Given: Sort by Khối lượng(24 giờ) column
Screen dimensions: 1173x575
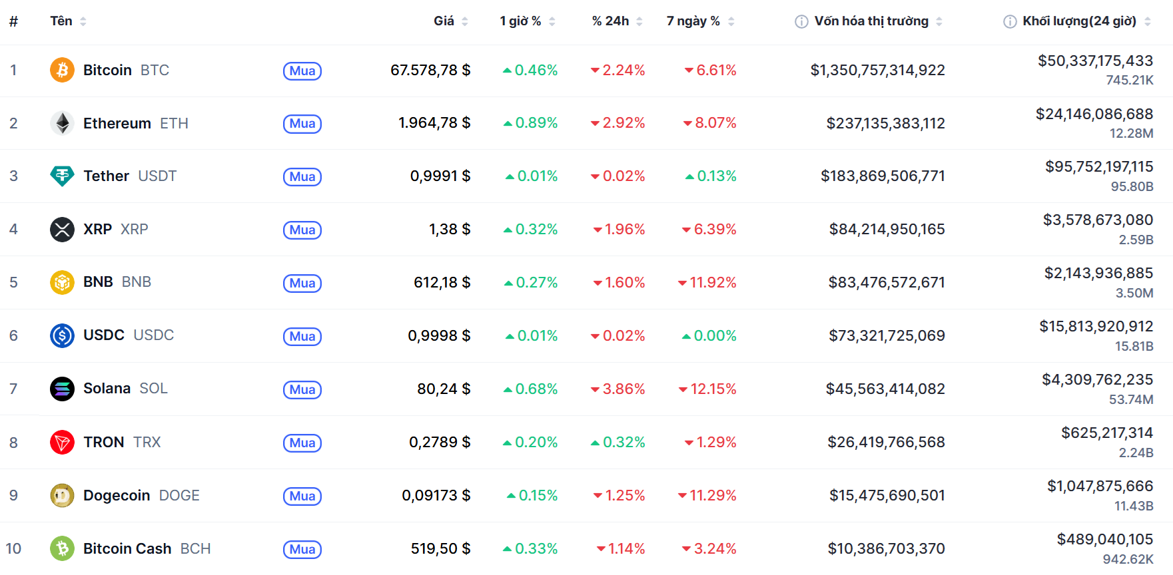Looking at the screenshot, I should pyautogui.click(x=1086, y=21).
